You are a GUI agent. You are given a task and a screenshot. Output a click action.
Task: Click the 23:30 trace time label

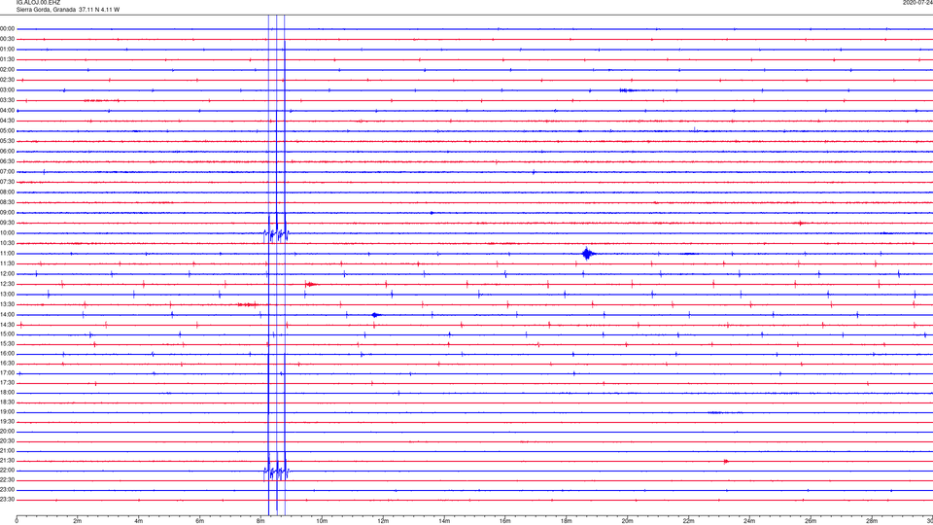(8, 500)
